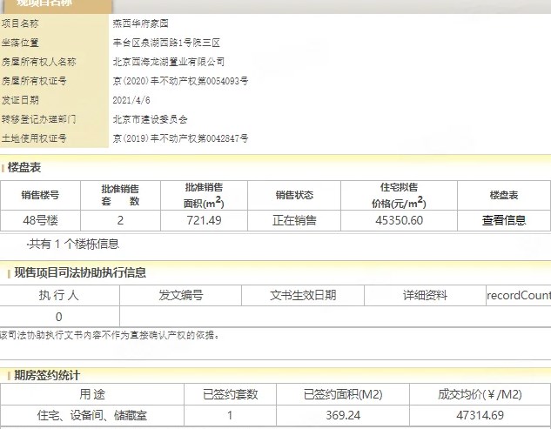551x429 pixels.
Task: Click the 销售楼号 column header
Action: [40, 195]
